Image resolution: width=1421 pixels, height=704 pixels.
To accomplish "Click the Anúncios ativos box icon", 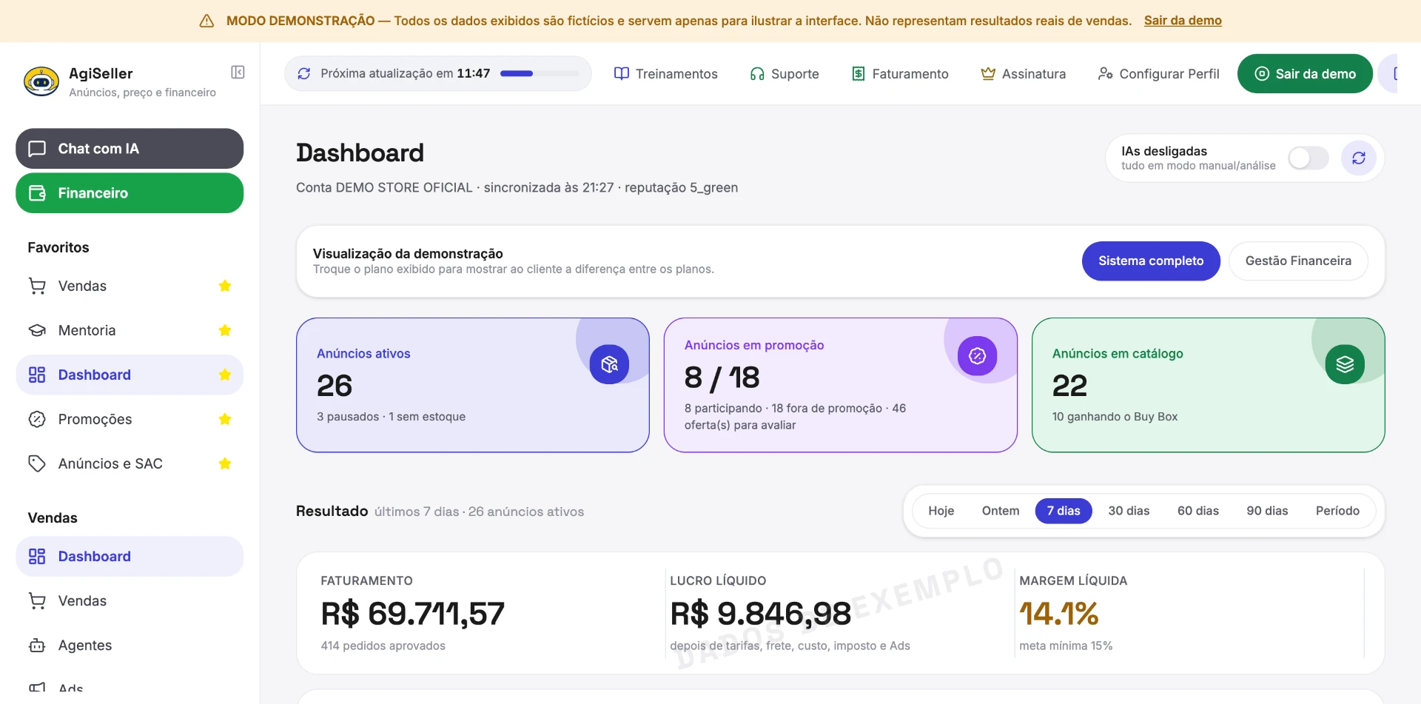I will tap(609, 364).
